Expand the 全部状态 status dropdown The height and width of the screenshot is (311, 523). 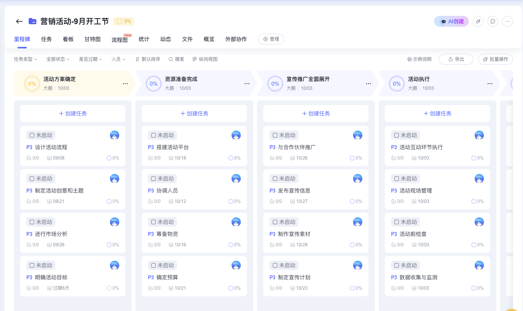57,59
